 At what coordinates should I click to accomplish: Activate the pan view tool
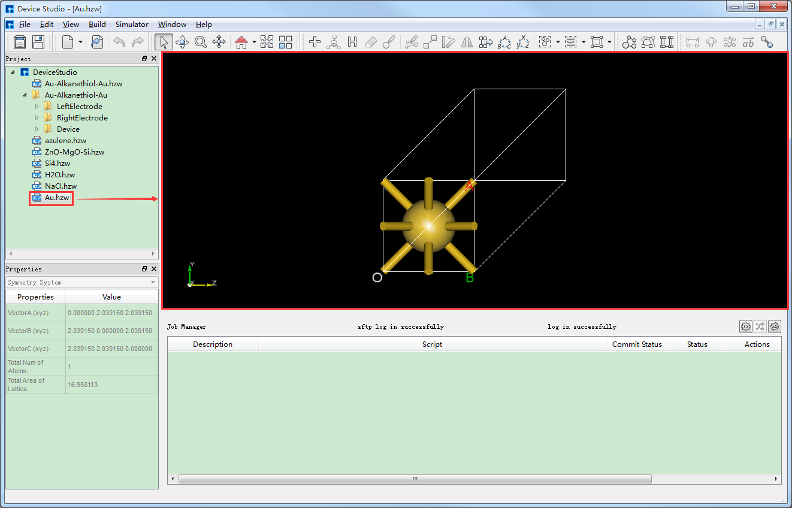coord(220,41)
